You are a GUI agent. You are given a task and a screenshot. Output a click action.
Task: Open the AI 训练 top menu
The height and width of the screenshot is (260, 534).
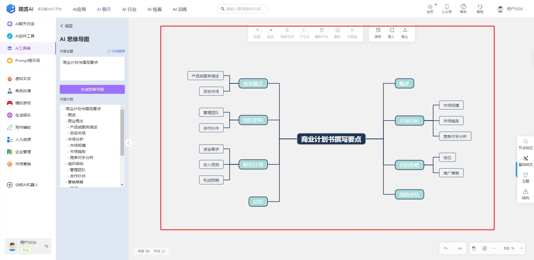click(180, 9)
